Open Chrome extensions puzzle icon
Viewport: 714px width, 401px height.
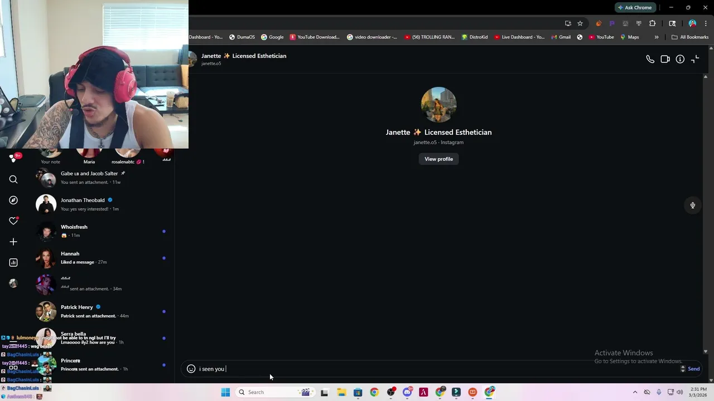tap(652, 23)
